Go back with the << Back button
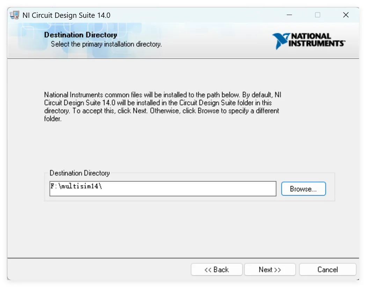The width and height of the screenshot is (366, 287). click(x=217, y=270)
